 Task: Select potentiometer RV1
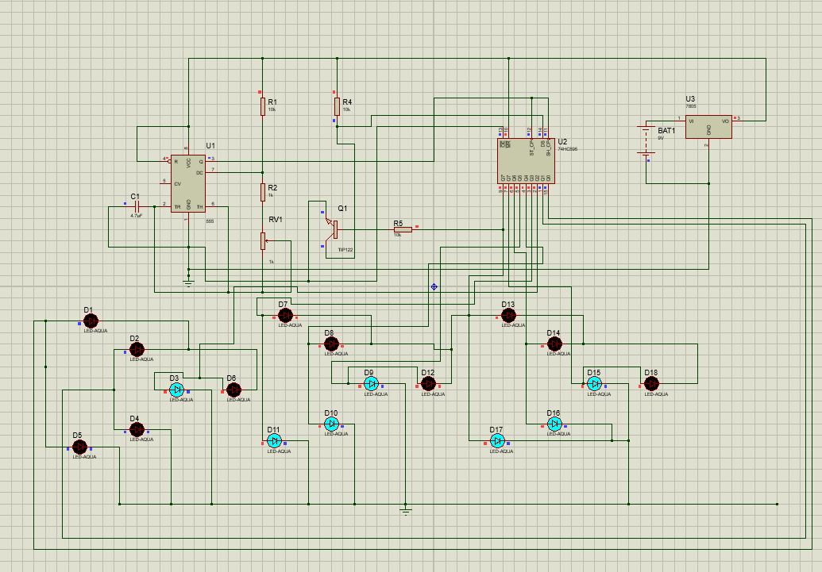pyautogui.click(x=263, y=241)
